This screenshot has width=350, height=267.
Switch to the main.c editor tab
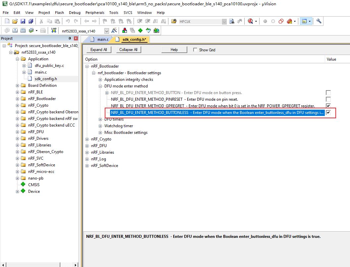click(100, 39)
